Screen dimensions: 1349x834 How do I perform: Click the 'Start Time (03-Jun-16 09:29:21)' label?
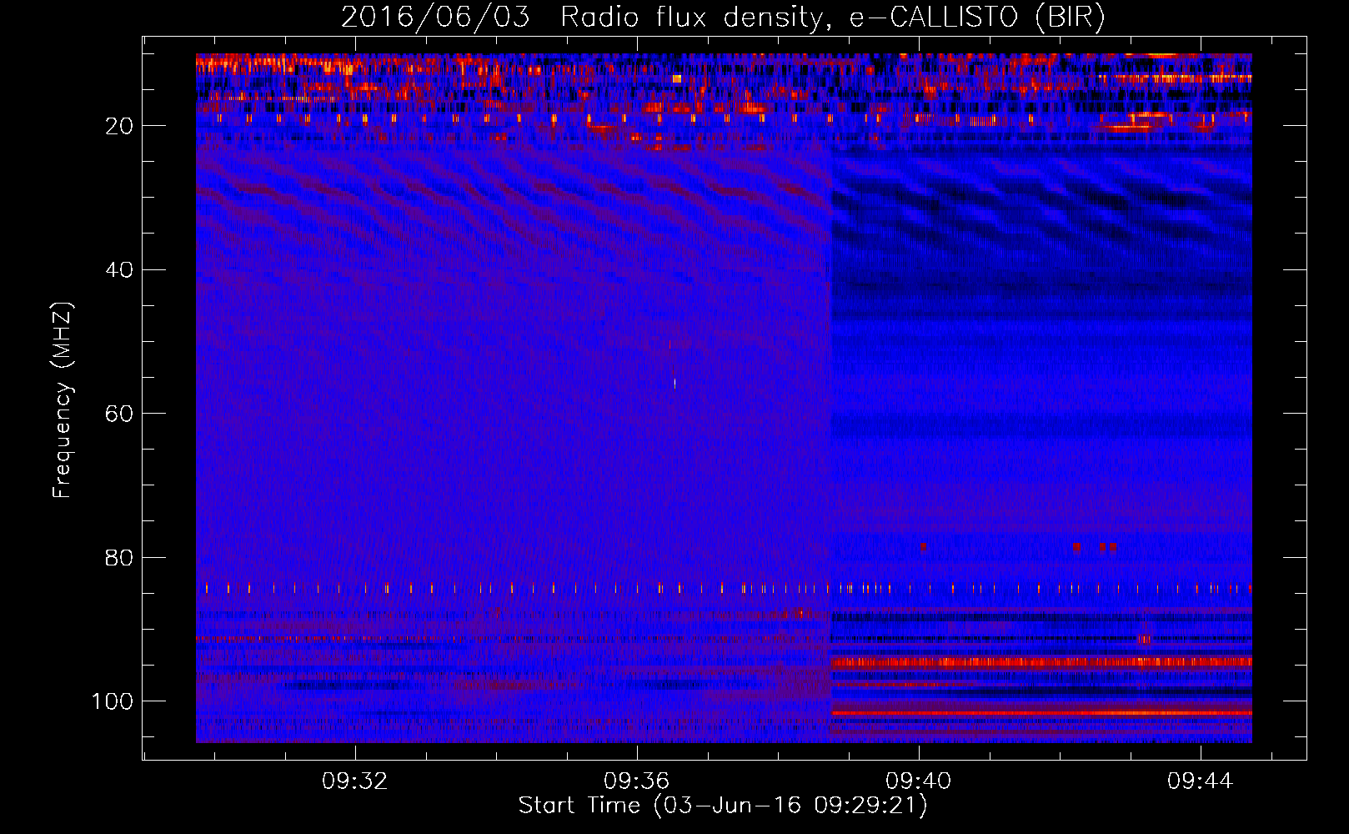point(723,806)
